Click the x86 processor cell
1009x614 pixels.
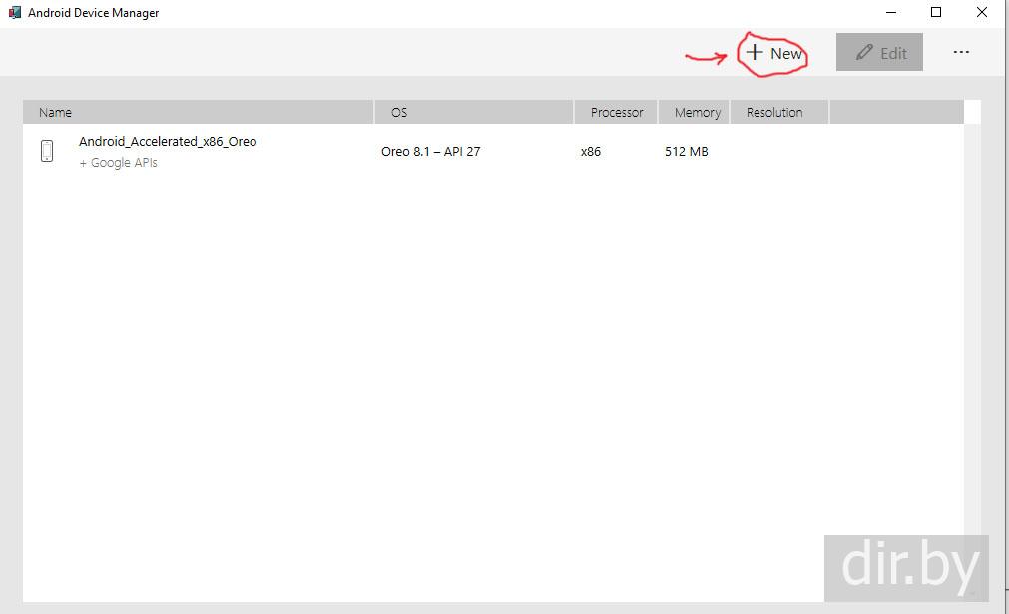(590, 151)
